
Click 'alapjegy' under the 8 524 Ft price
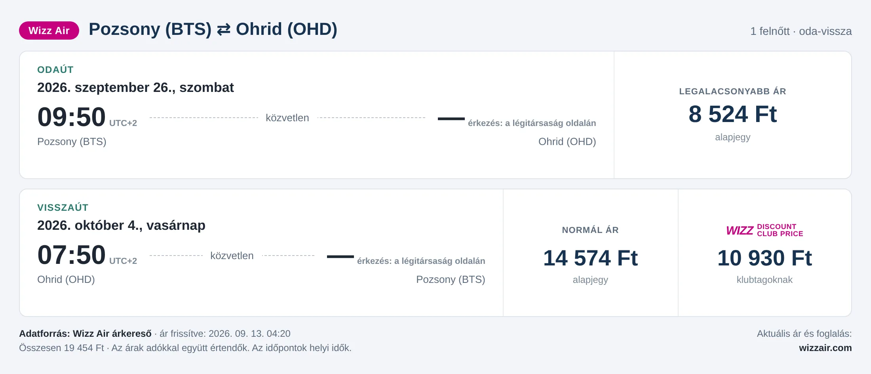click(x=733, y=137)
